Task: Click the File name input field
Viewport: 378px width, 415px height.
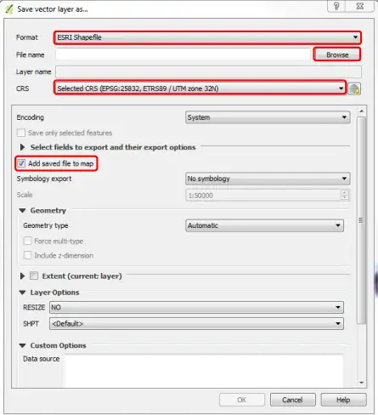Action: coord(183,54)
